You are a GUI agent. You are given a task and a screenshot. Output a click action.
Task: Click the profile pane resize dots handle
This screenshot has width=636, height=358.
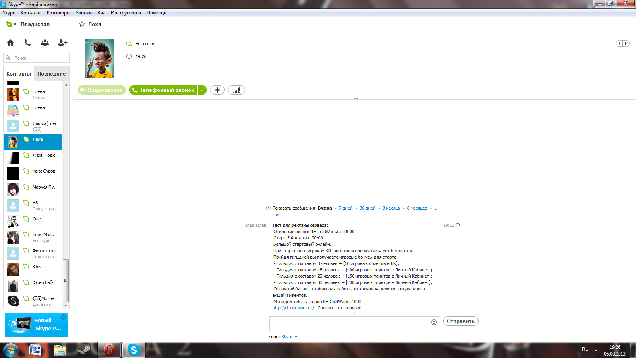pyautogui.click(x=356, y=98)
